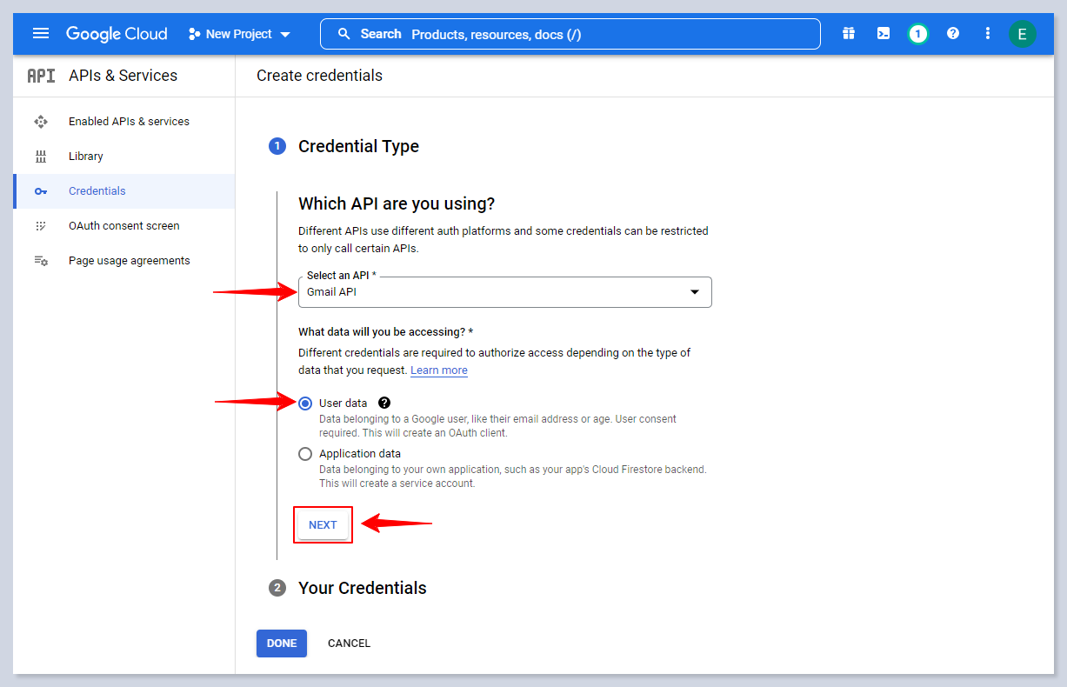
Task: Open the hamburger navigation menu
Action: (41, 34)
